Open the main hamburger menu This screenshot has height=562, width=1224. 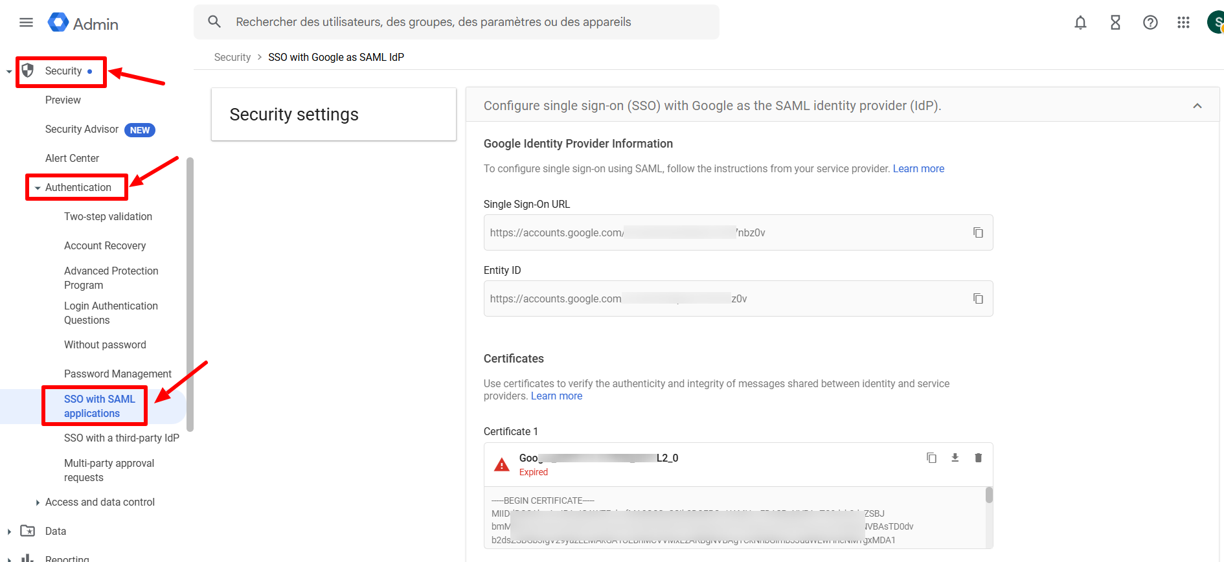click(x=26, y=23)
